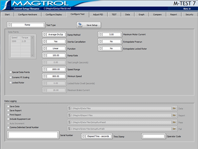Click the Ramp Method stepper arrows
Image resolution: width=198 pixels, height=149 pixels.
[45, 34]
